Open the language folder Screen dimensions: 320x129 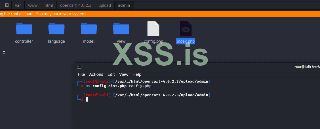pos(56,29)
